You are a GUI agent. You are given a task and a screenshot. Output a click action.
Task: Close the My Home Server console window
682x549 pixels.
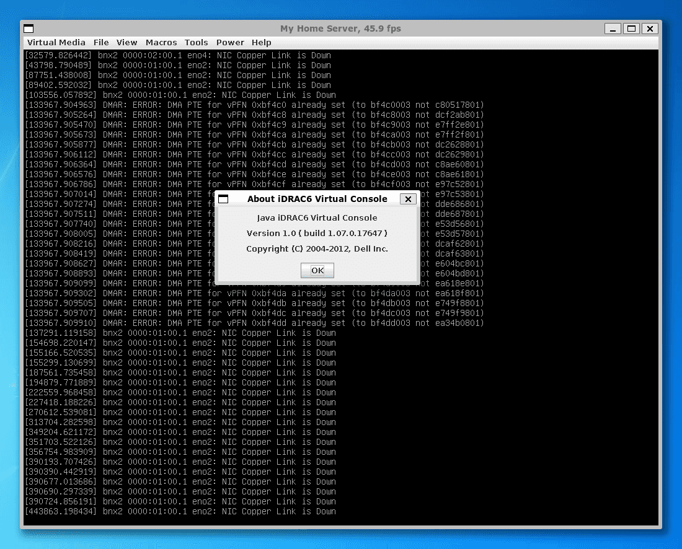pos(649,29)
